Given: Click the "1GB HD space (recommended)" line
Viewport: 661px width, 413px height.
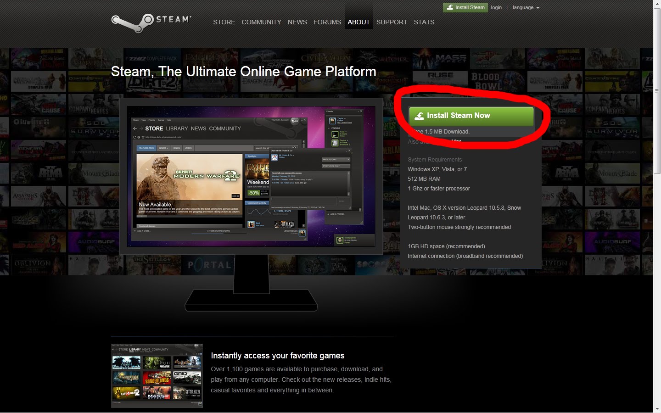Looking at the screenshot, I should pos(446,246).
